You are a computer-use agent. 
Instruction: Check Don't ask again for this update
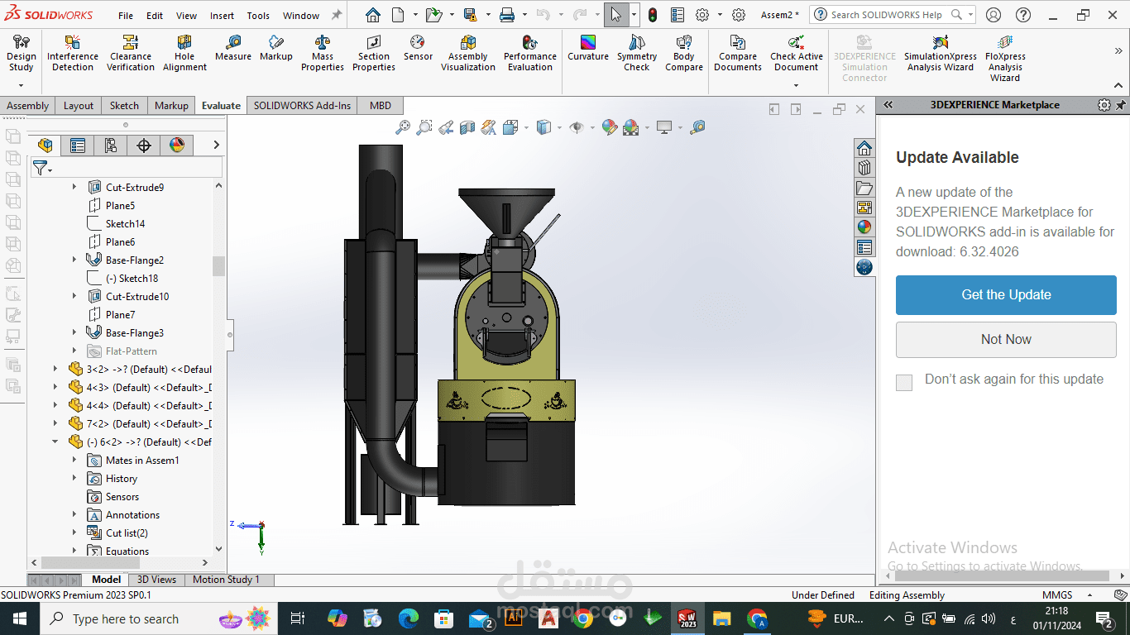tap(904, 382)
